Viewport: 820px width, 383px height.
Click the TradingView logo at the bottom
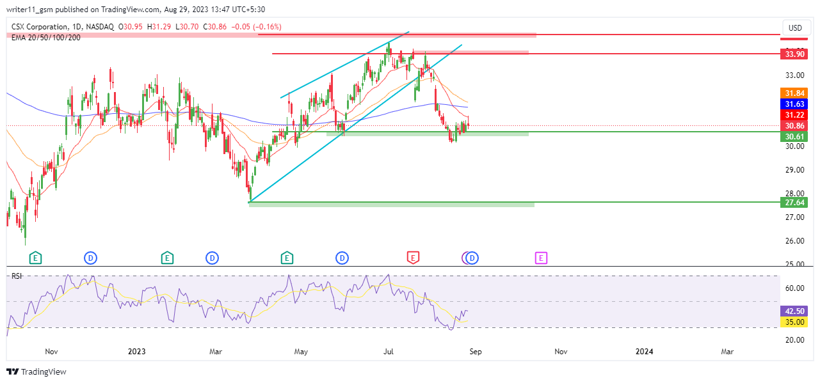[36, 371]
